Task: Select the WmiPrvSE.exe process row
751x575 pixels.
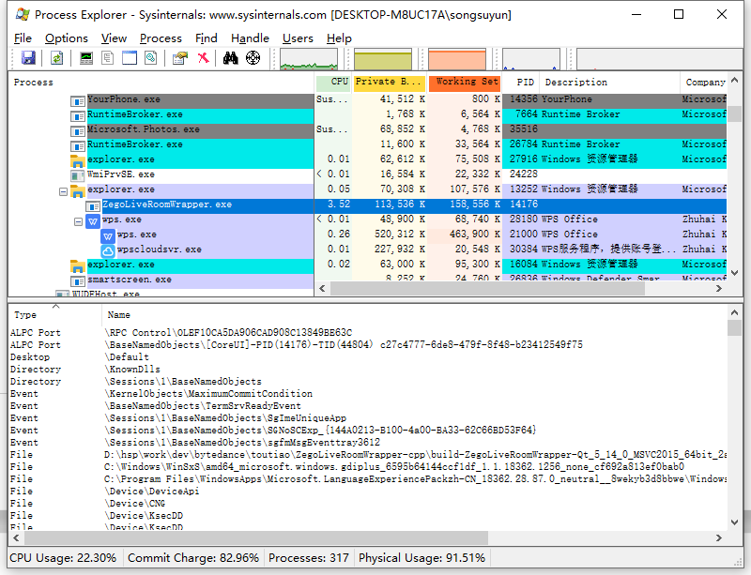Action: [x=367, y=174]
